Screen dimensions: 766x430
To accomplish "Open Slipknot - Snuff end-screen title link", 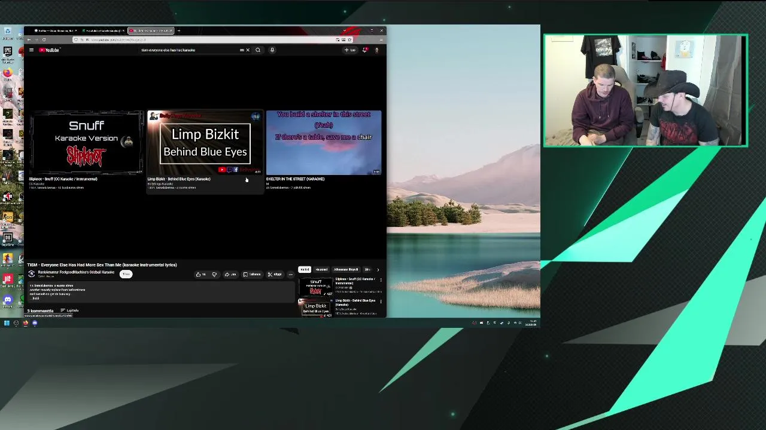I will pos(63,179).
